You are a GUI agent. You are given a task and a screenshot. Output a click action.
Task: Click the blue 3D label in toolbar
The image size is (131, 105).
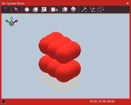pyautogui.click(x=5, y=8)
